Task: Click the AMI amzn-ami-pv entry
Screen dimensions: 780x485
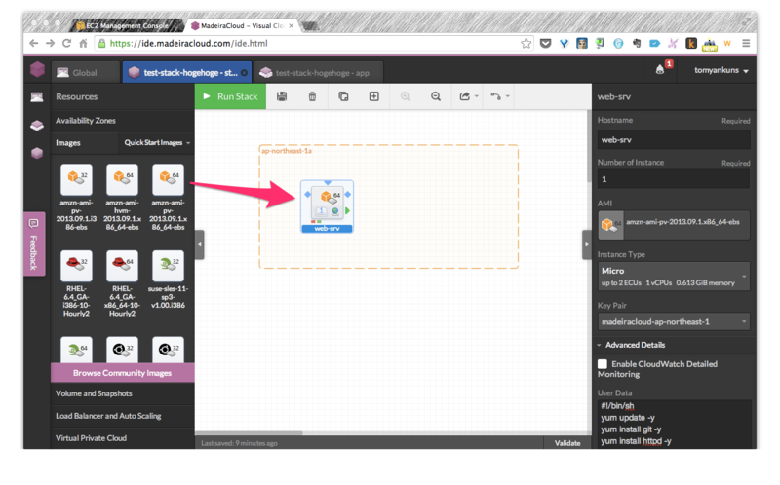Action: pos(674,225)
